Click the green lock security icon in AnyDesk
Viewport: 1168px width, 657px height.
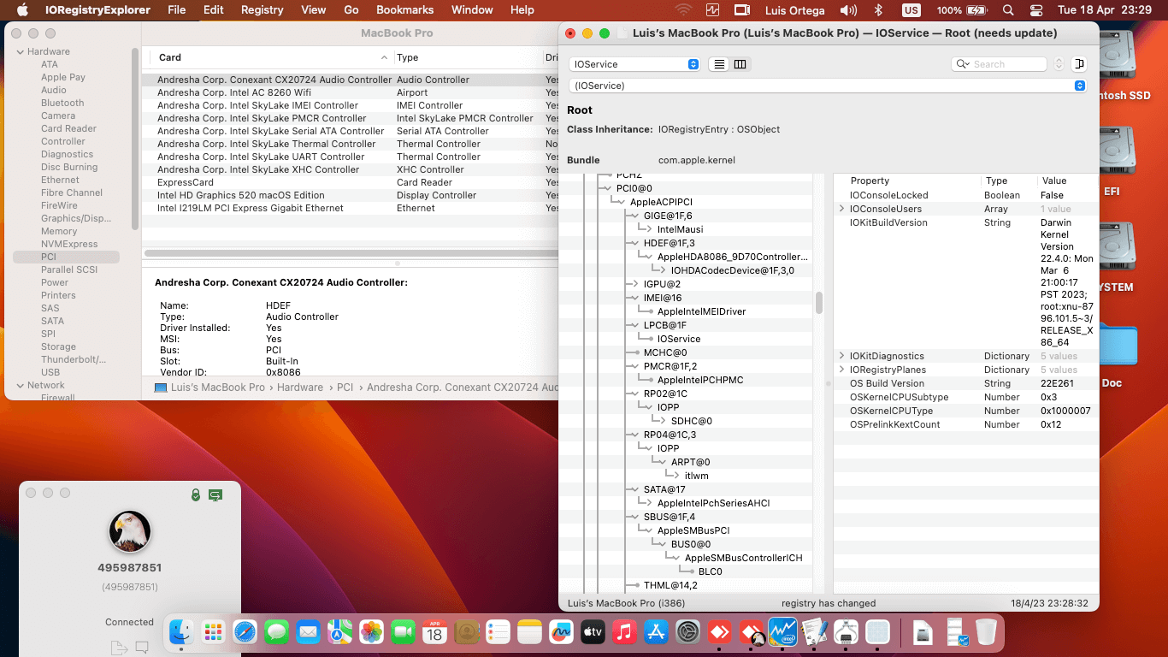[196, 494]
